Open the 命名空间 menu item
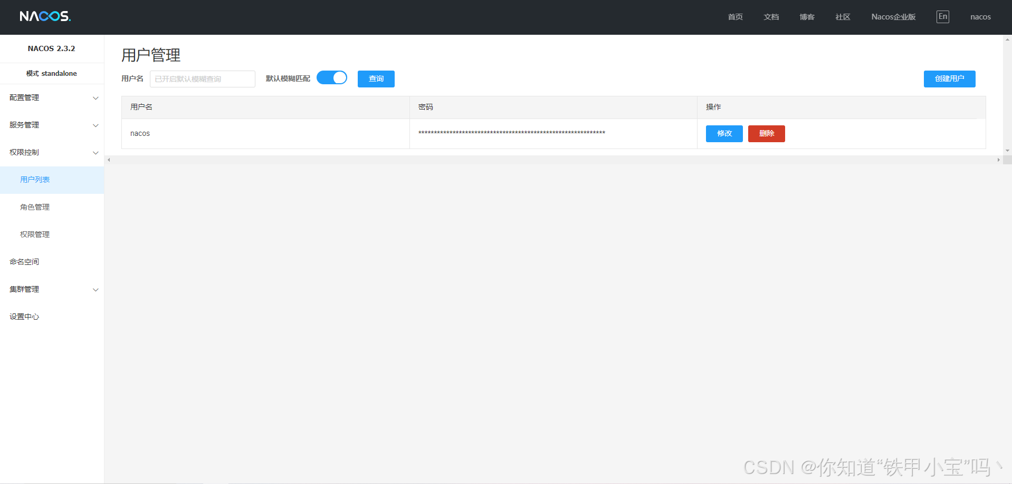The image size is (1012, 484). pyautogui.click(x=52, y=262)
